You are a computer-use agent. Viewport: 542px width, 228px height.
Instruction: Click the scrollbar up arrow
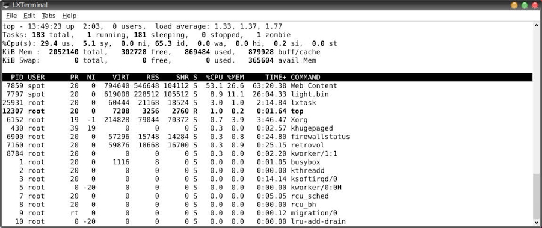tap(537, 25)
